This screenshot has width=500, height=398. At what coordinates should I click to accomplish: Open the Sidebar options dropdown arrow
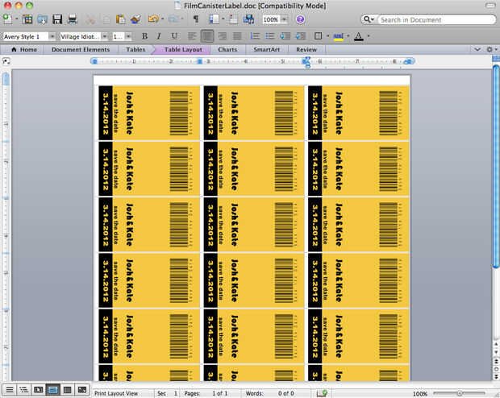pyautogui.click(x=223, y=19)
